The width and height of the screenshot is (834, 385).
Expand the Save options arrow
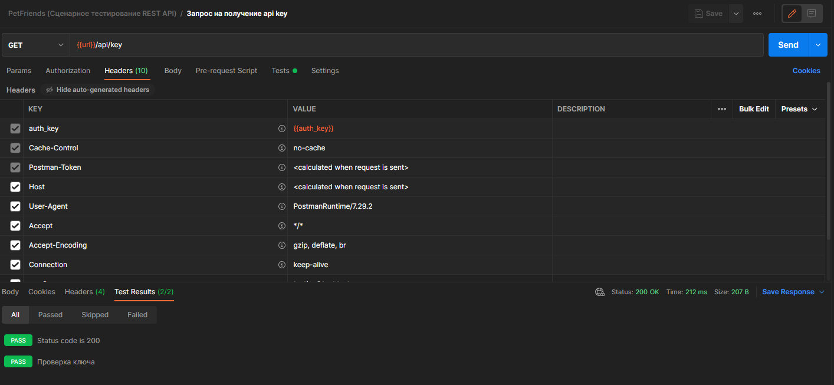pos(736,14)
